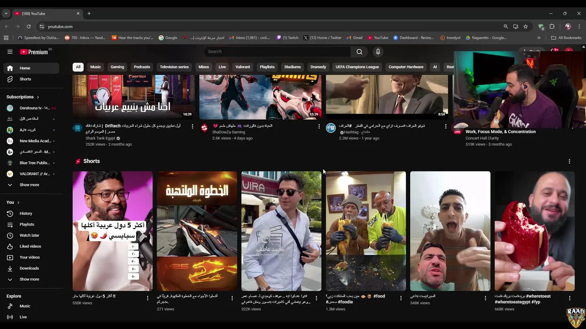Open Your videos
The width and height of the screenshot is (586, 329).
[30, 257]
